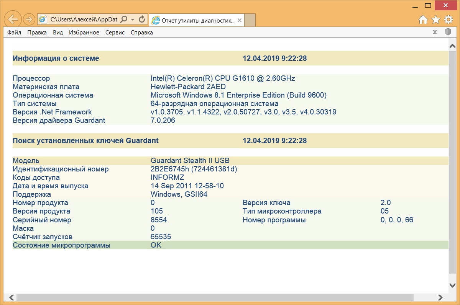Click the program number 0, 0, 0, 66
460x305 pixels.
pos(397,220)
